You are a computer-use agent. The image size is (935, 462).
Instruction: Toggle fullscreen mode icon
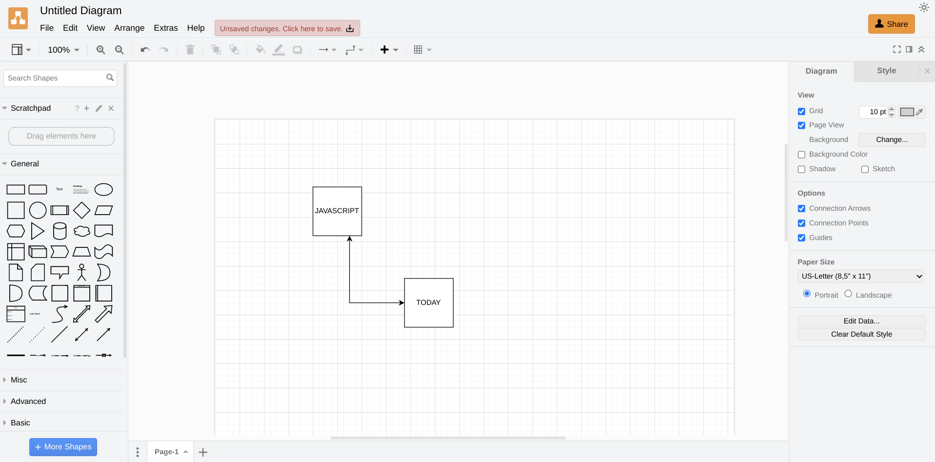pos(897,49)
